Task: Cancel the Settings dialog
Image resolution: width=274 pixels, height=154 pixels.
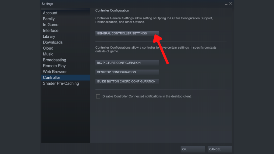Action: [220, 149]
